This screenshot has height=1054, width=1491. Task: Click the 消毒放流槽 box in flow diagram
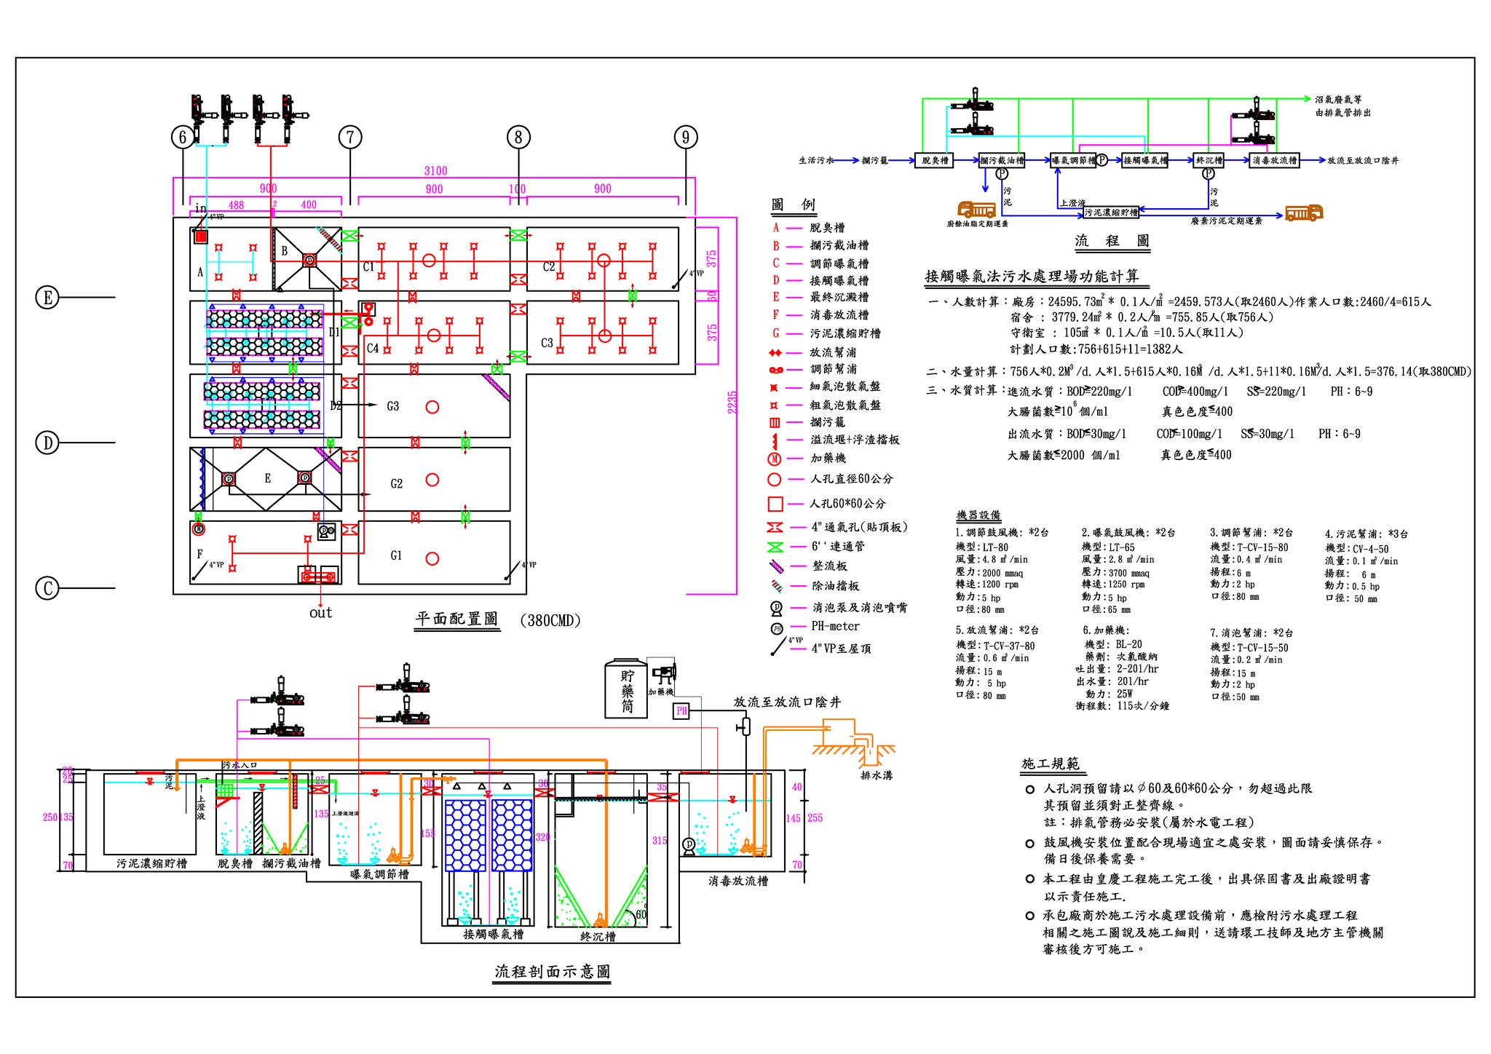1275,160
